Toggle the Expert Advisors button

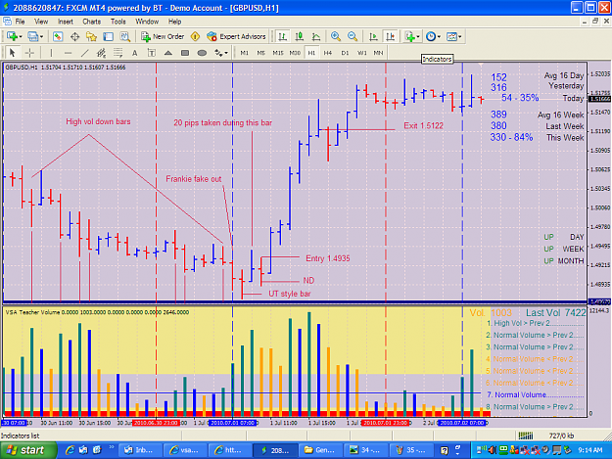pos(236,36)
